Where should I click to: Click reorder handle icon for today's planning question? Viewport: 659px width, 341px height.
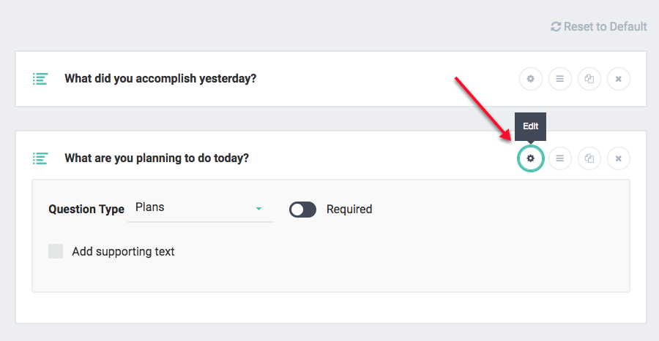[560, 158]
